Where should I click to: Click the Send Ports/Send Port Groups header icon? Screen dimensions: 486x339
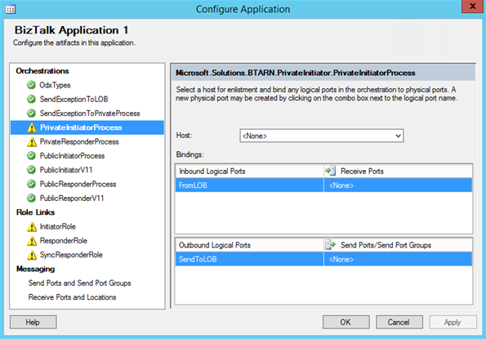click(x=331, y=245)
